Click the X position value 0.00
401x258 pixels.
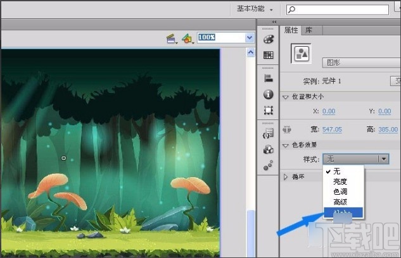(329, 111)
